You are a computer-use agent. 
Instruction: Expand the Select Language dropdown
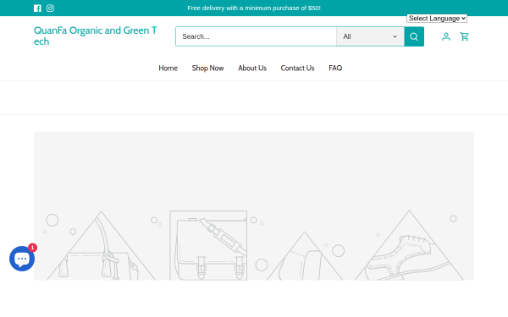pyautogui.click(x=437, y=19)
